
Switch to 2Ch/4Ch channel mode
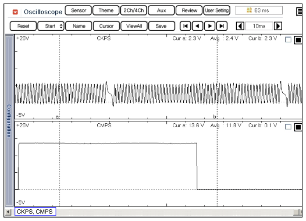(x=134, y=11)
